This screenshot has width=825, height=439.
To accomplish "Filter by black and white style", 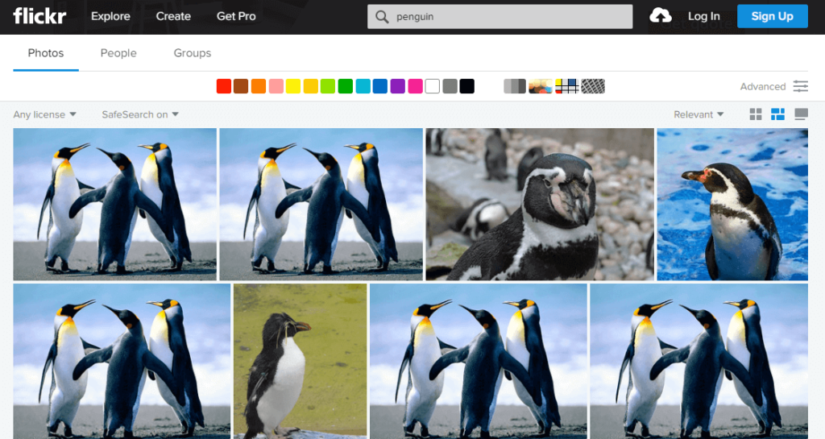I will point(515,86).
